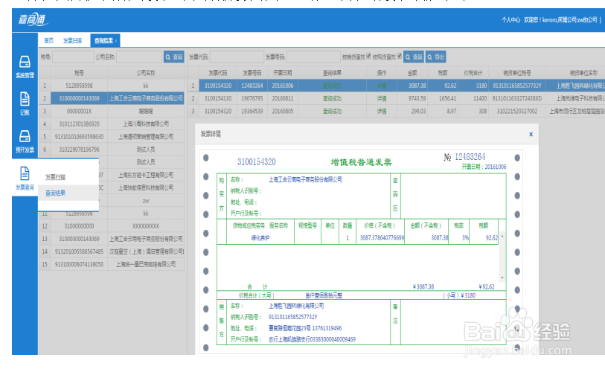Click 绿化养护 item in invoice detail
Screen dimensions: 605x372
260,238
